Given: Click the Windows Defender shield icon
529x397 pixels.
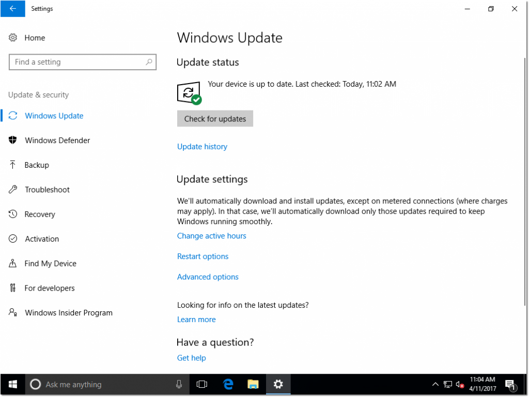Looking at the screenshot, I should 13,140.
